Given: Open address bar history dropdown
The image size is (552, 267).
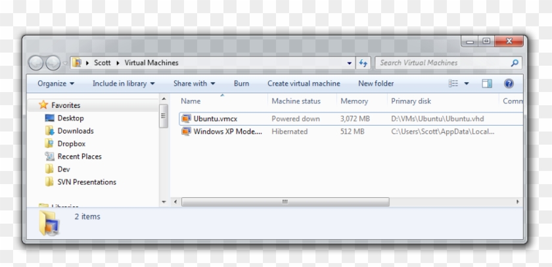Looking at the screenshot, I should tap(349, 63).
